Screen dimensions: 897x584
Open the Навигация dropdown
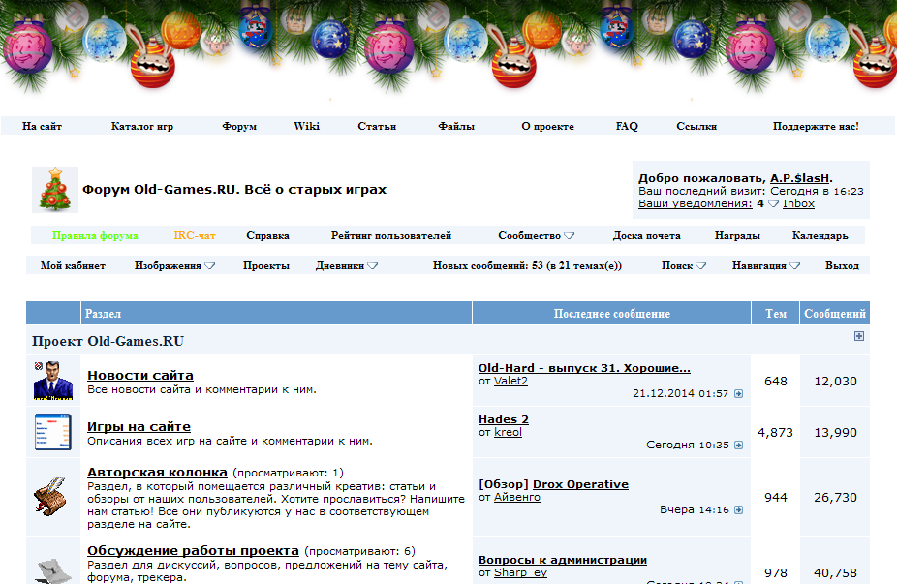794,265
